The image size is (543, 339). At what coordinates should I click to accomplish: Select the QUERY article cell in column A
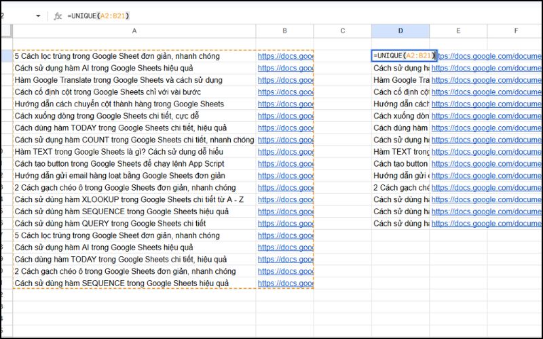point(110,223)
